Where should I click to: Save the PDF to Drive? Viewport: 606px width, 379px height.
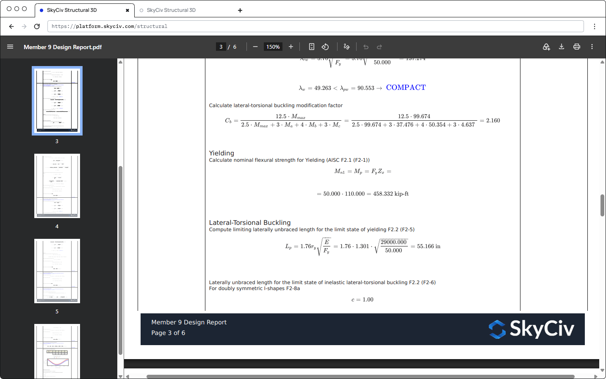coord(546,47)
